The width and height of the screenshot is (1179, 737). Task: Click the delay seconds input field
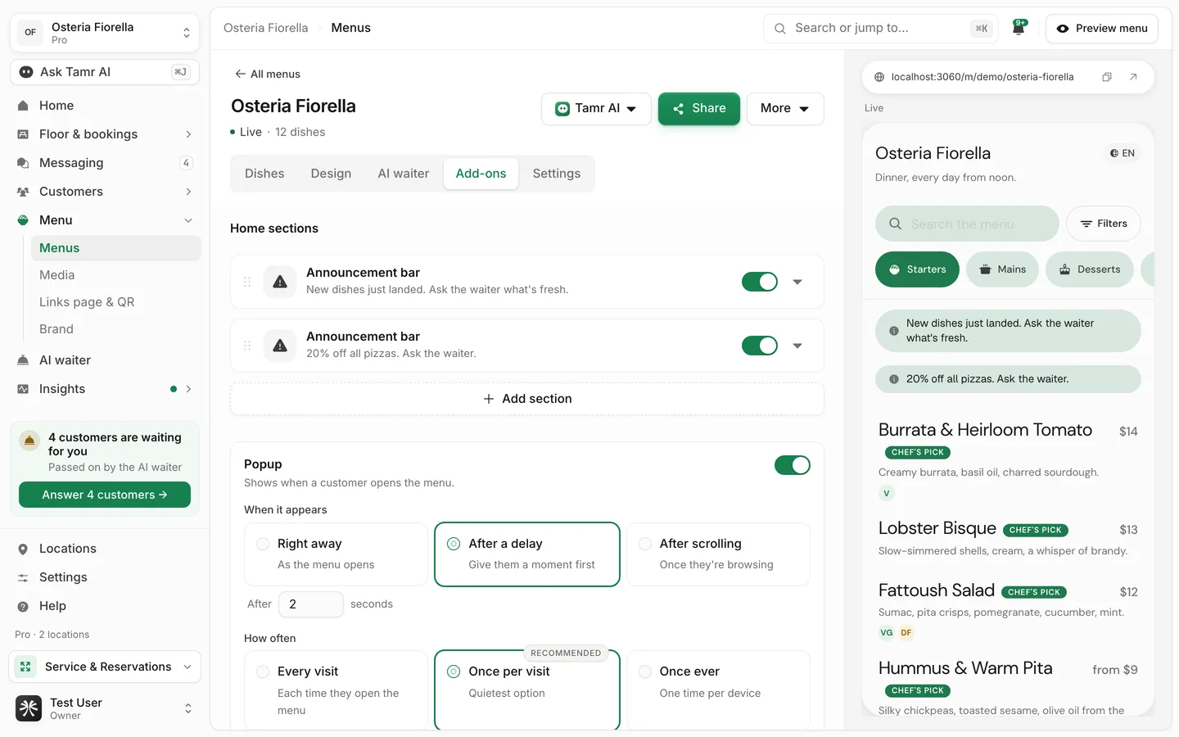[311, 604]
